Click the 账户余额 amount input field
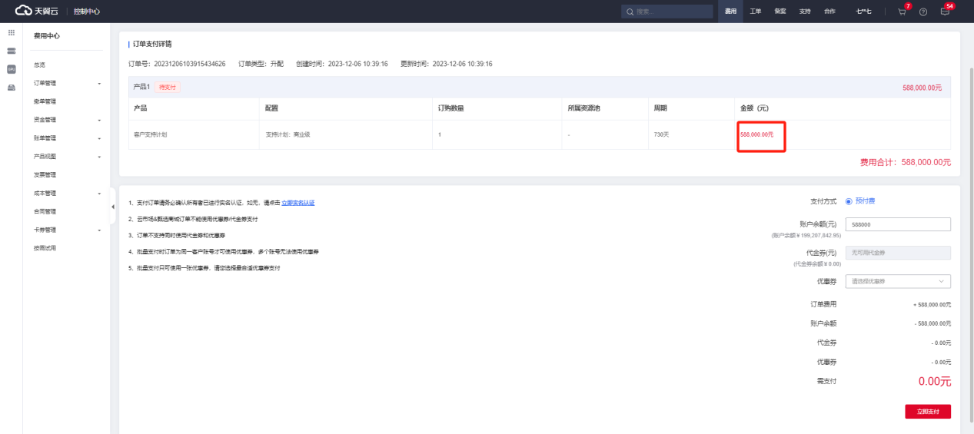 click(x=897, y=224)
